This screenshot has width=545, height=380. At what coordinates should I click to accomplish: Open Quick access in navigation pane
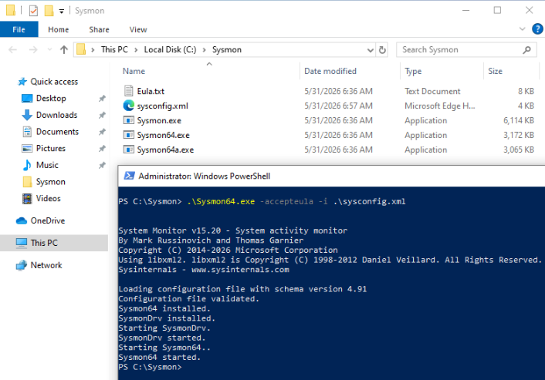(54, 82)
